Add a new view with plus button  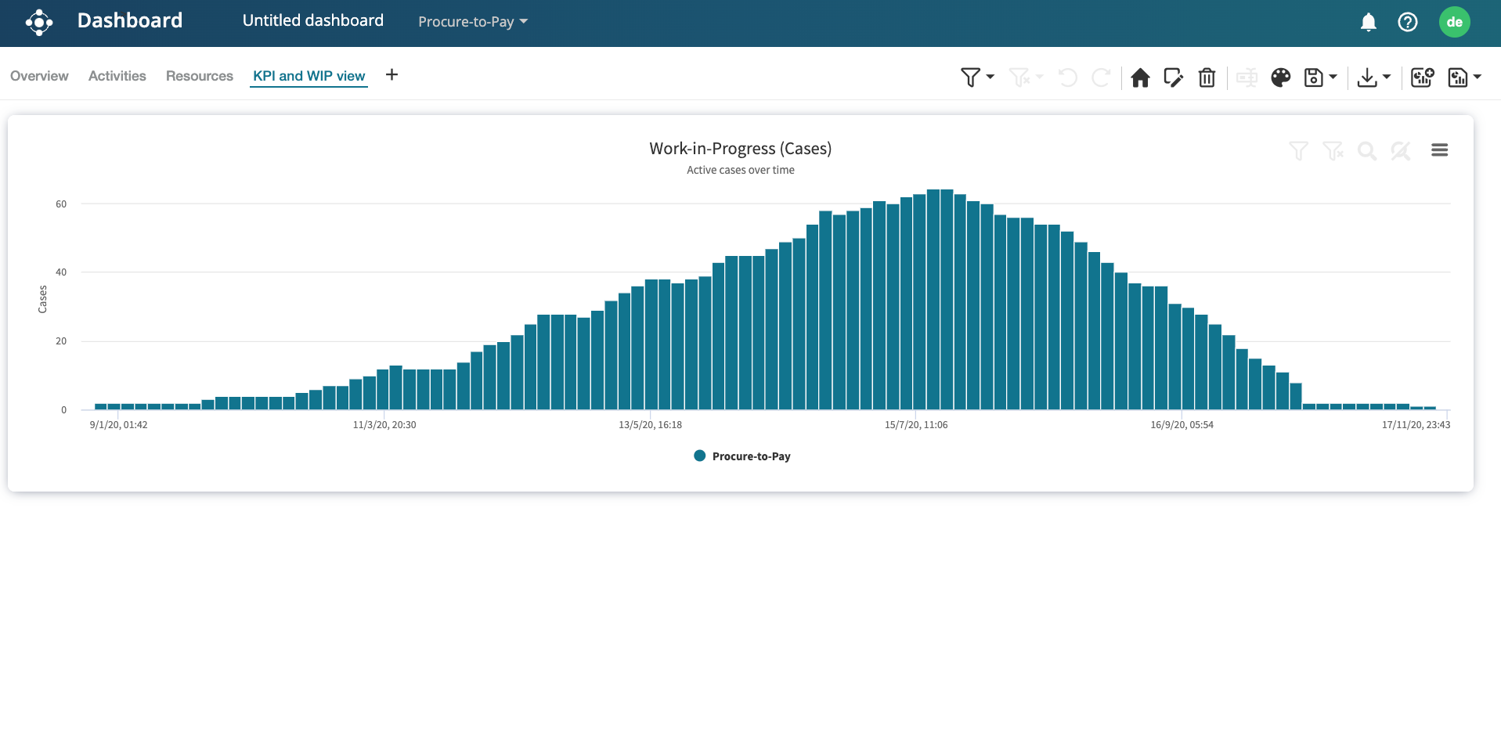391,75
